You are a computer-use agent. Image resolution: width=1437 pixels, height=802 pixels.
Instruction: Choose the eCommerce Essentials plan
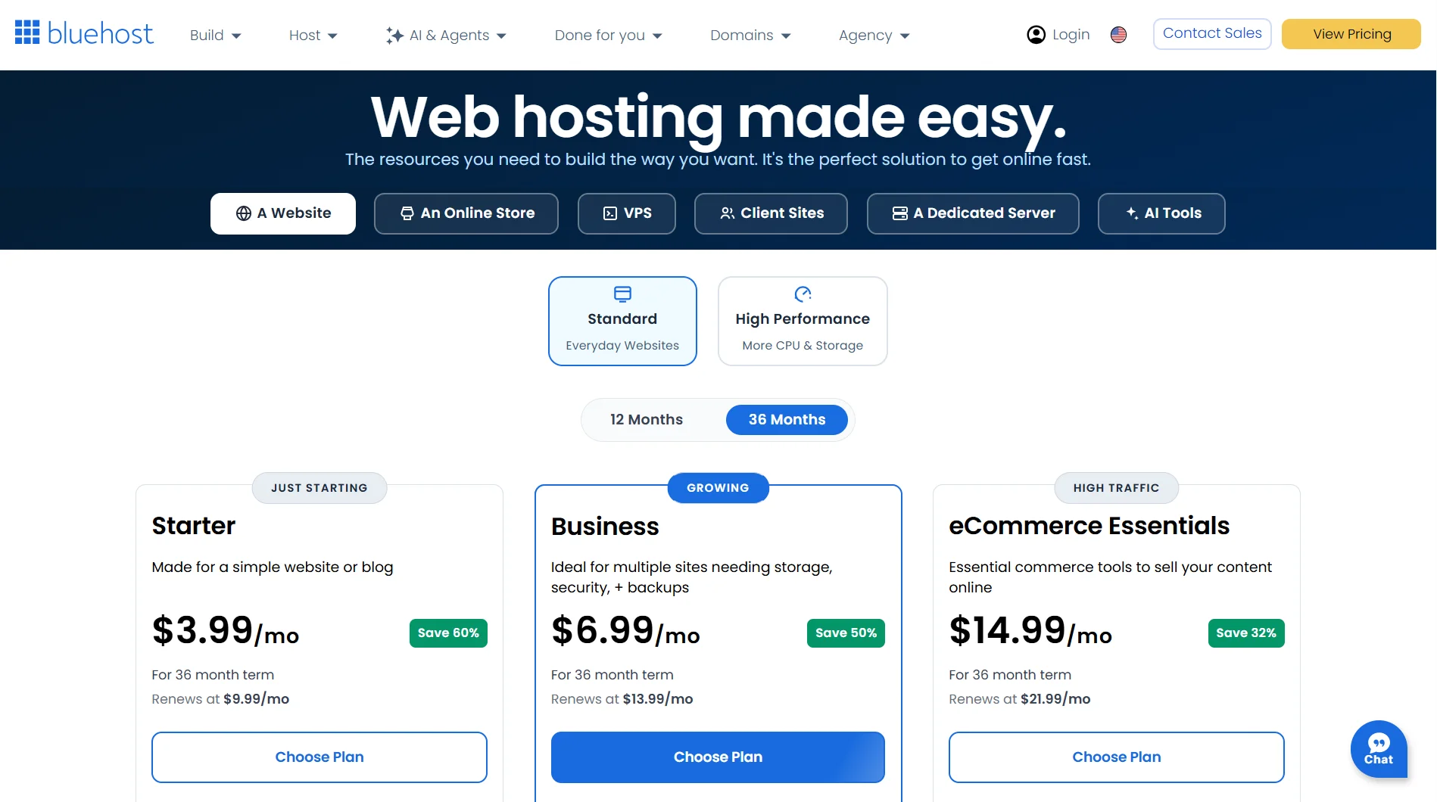point(1117,757)
